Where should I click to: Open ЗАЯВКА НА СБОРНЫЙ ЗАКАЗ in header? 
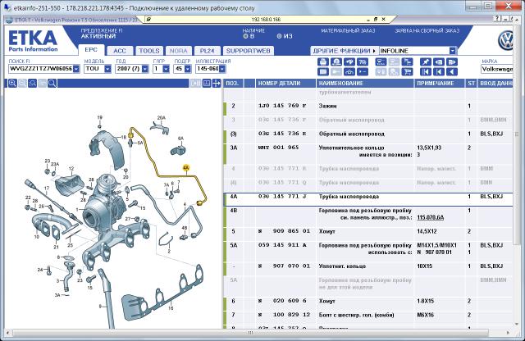427,31
